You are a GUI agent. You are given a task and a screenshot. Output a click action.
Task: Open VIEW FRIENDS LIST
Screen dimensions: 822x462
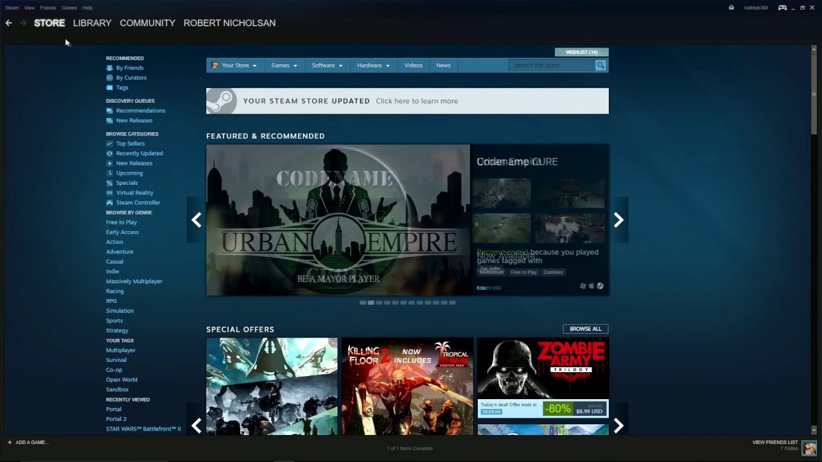pyautogui.click(x=775, y=442)
